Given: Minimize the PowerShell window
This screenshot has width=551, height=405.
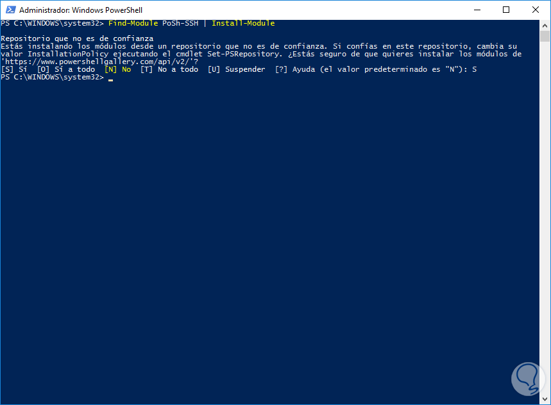Looking at the screenshot, I should [x=477, y=10].
